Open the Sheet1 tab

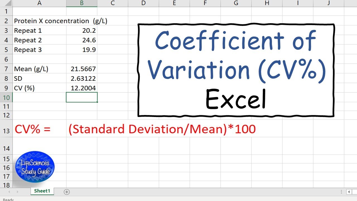pyautogui.click(x=42, y=191)
